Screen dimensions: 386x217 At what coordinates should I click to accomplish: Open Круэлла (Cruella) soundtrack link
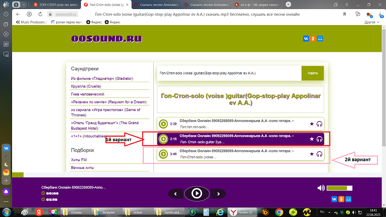86,86
